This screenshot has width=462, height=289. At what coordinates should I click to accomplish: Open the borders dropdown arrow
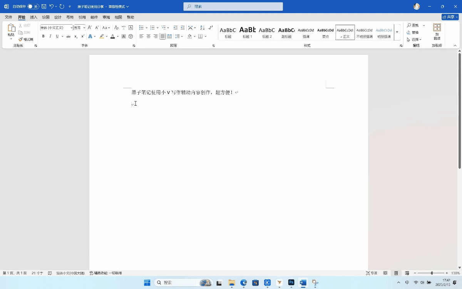206,36
